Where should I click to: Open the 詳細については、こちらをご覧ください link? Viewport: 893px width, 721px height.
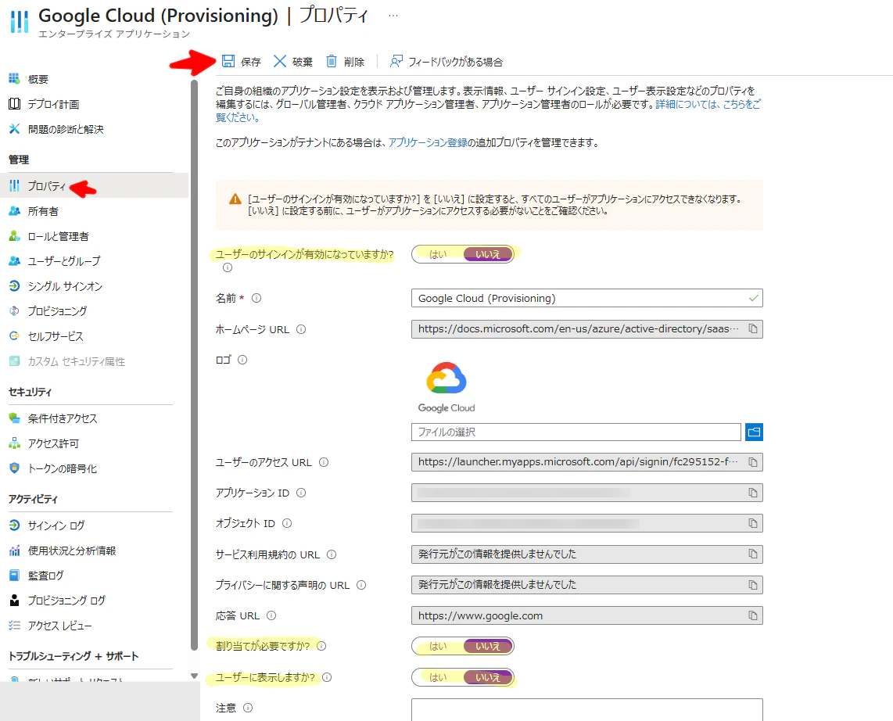[x=708, y=104]
